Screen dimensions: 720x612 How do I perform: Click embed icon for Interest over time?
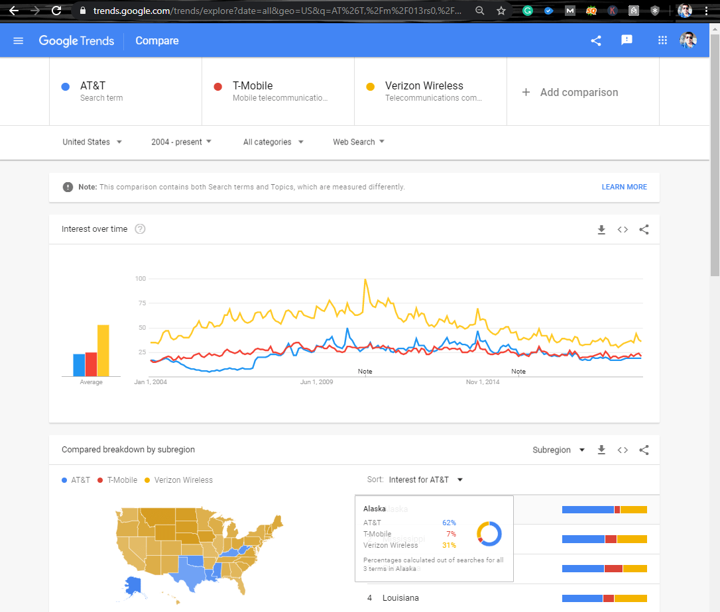point(623,230)
